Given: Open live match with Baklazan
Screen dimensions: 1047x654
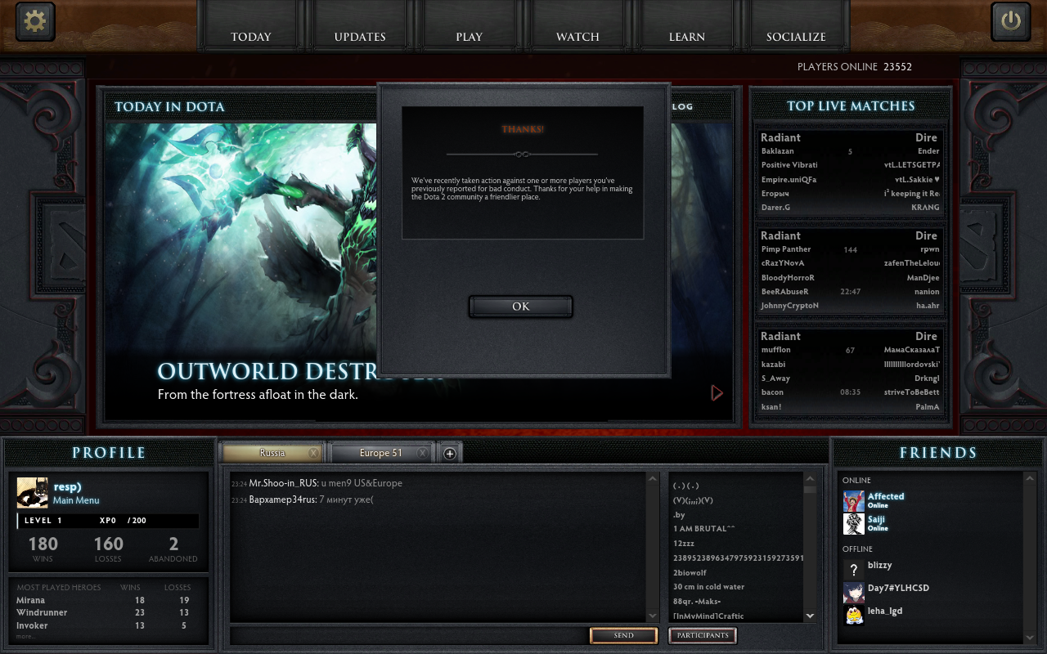Looking at the screenshot, I should click(850, 172).
